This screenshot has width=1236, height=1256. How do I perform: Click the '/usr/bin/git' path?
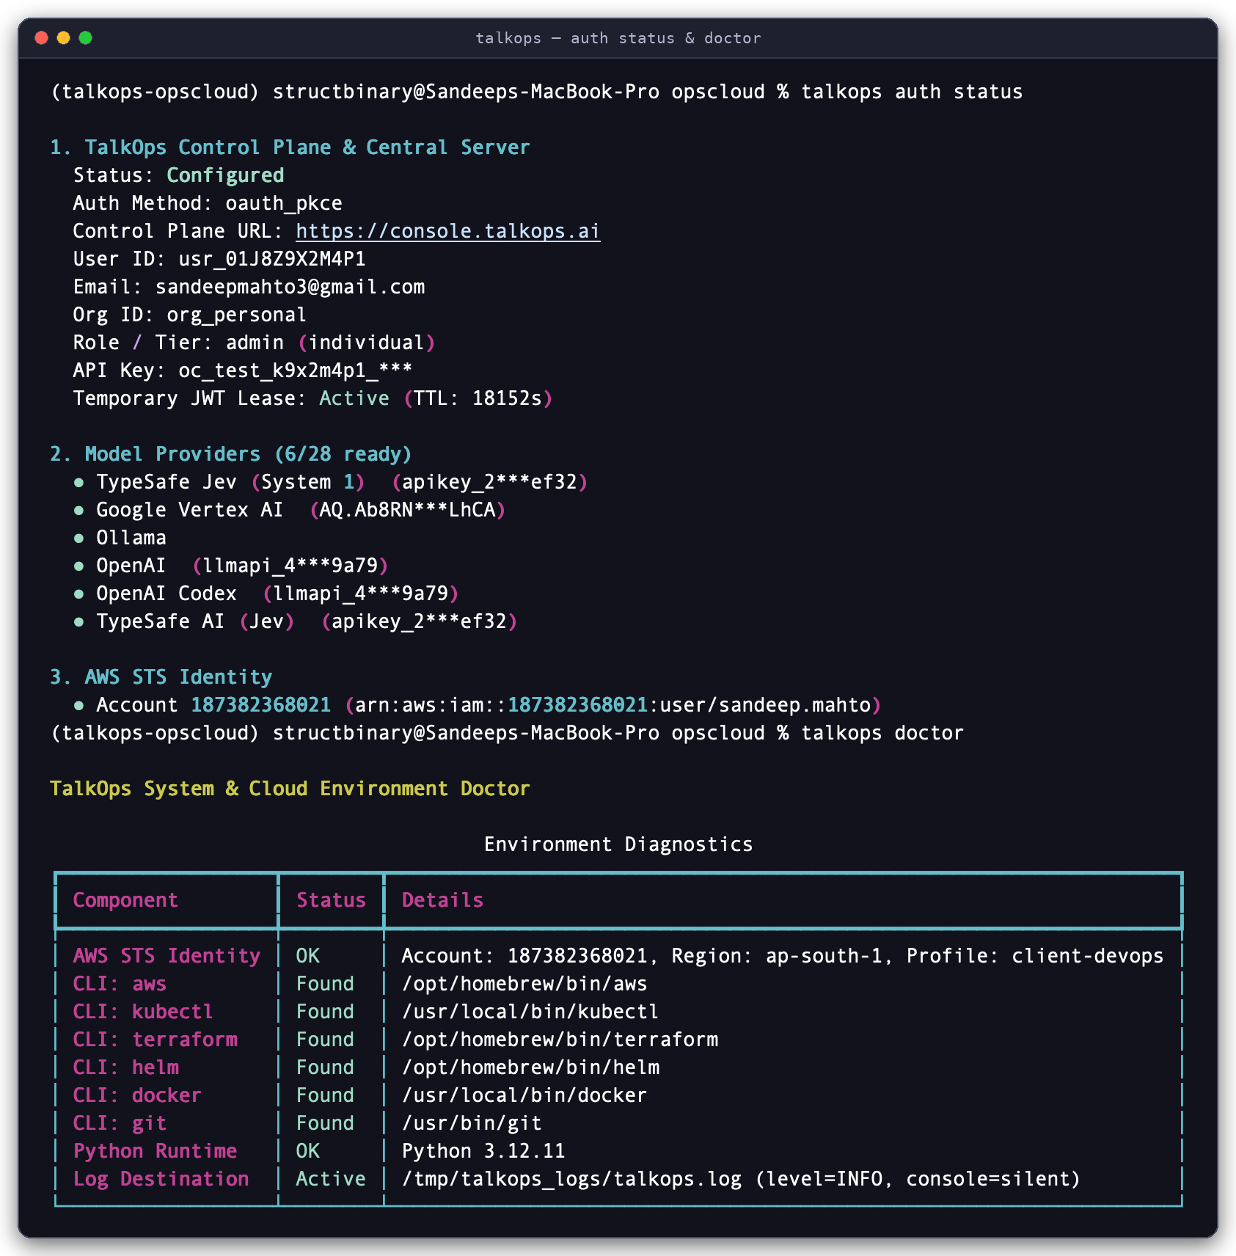[472, 1123]
